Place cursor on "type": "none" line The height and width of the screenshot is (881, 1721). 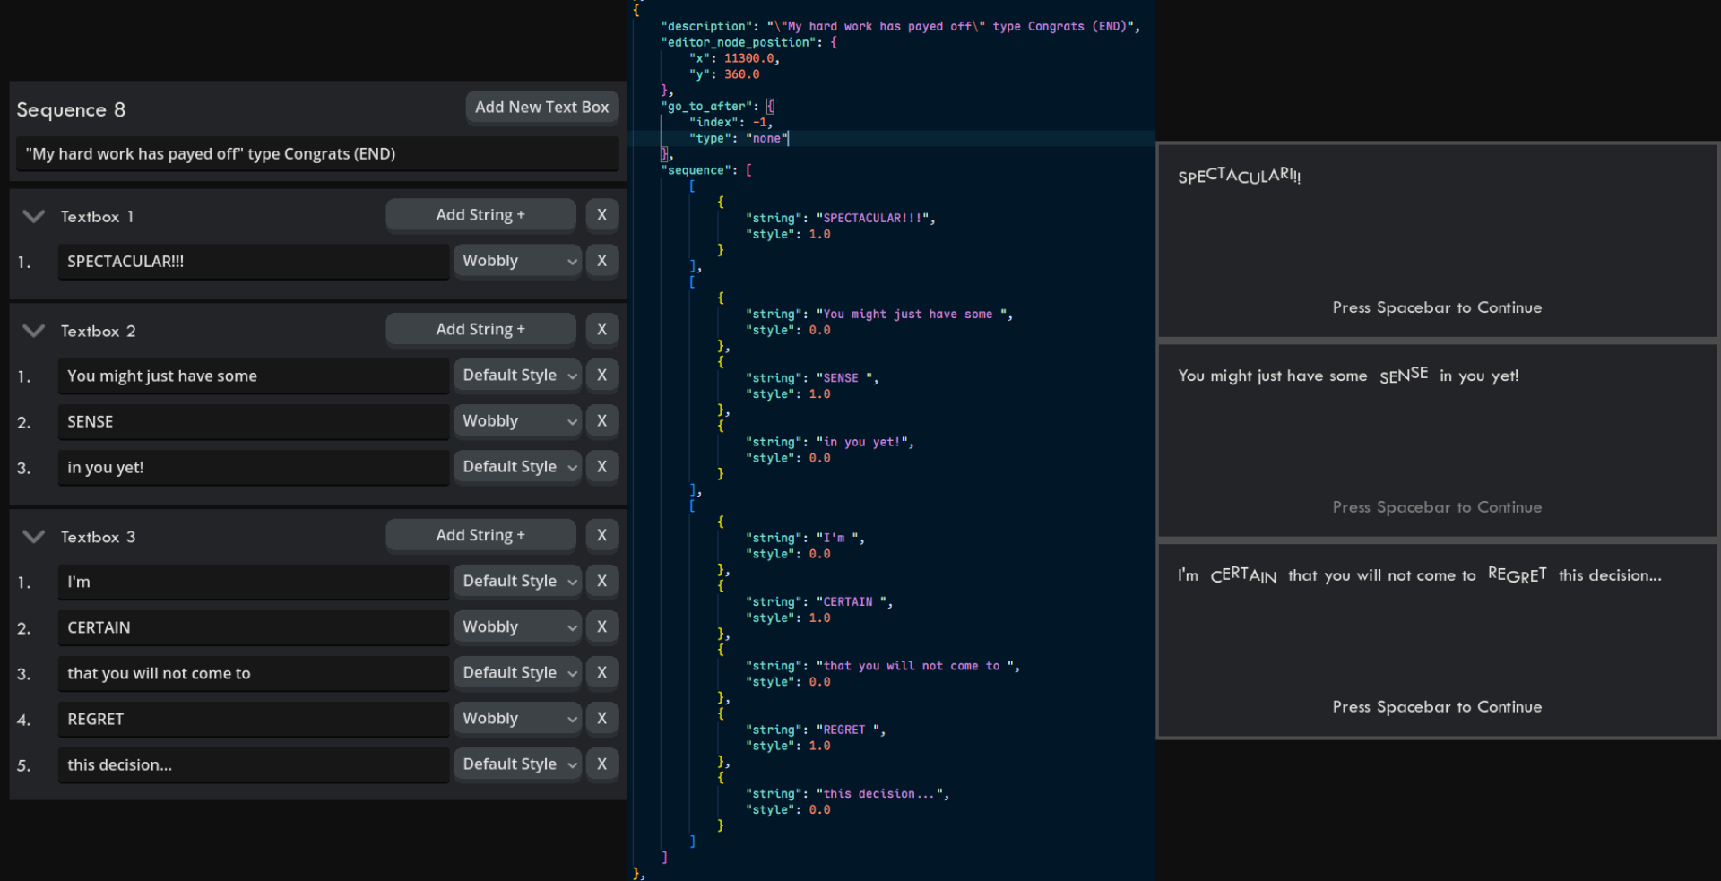point(739,139)
